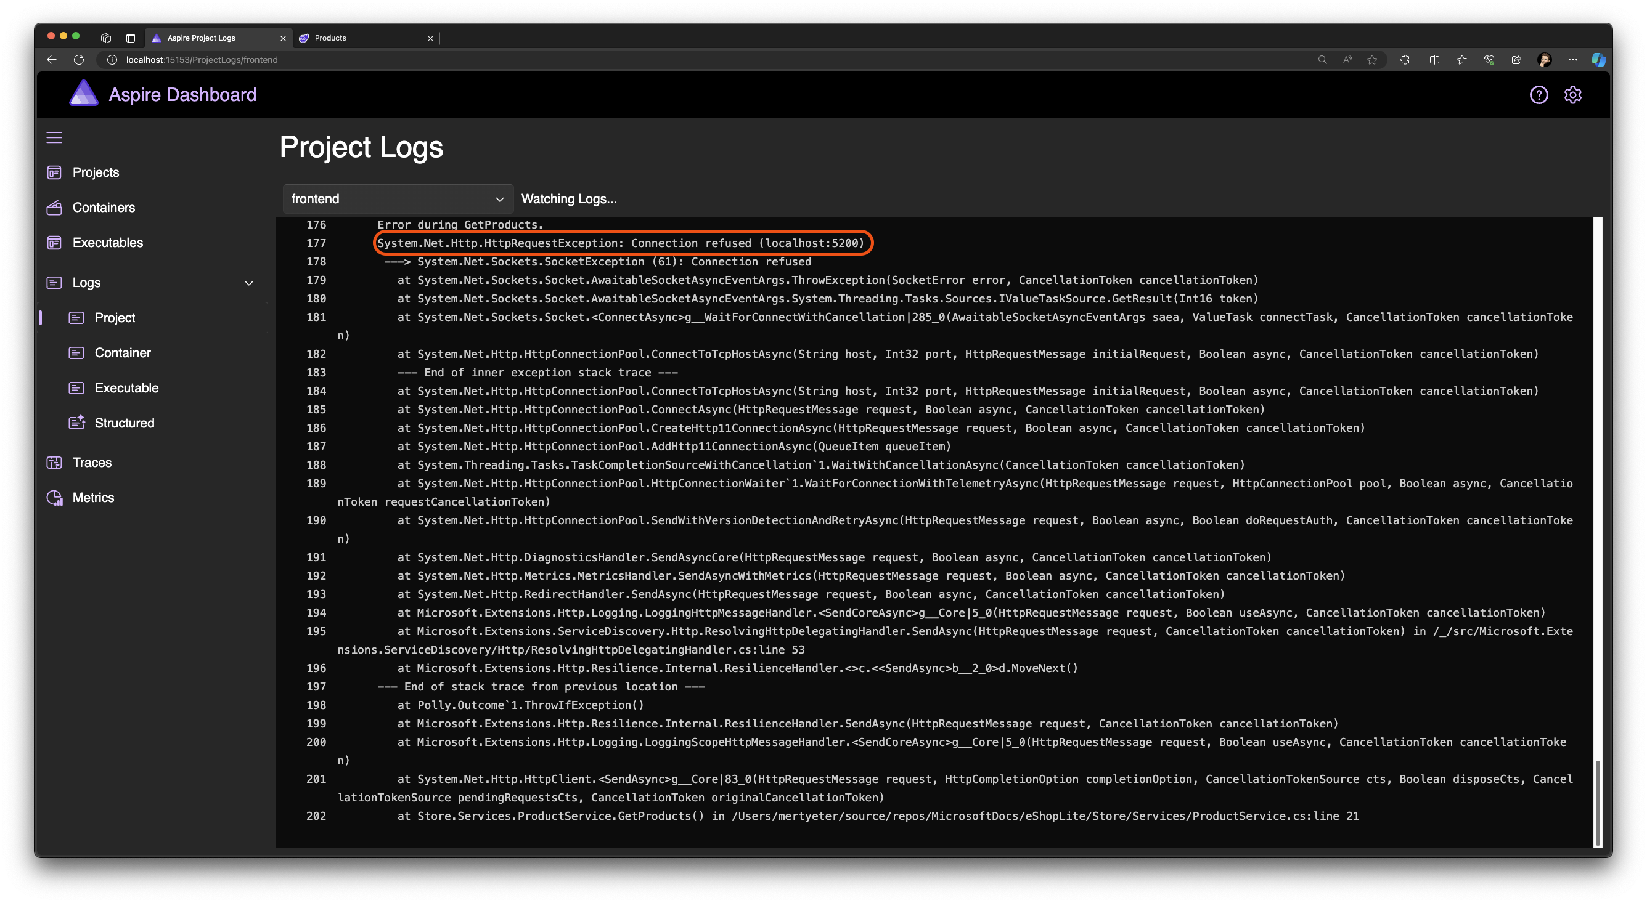Click the Aspire Dashboard logo icon
This screenshot has width=1647, height=903.
84,93
